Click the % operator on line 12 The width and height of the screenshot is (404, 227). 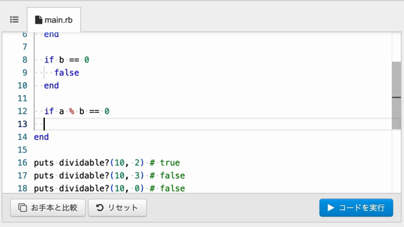(71, 111)
